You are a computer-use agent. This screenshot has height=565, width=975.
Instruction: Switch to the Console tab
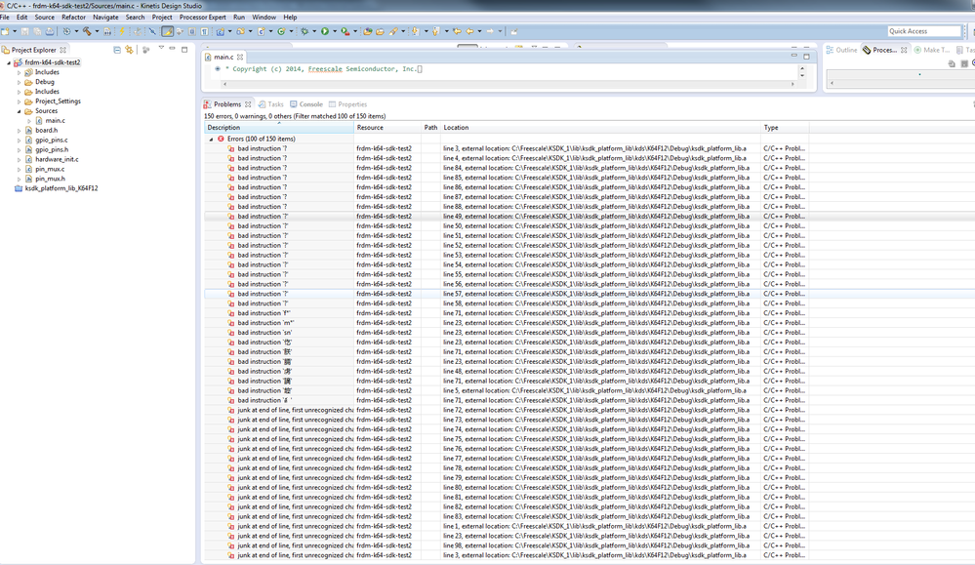[x=305, y=104]
